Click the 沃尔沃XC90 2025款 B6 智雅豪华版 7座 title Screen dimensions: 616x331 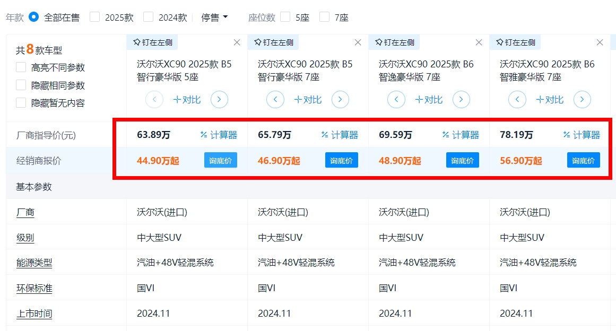(547, 71)
